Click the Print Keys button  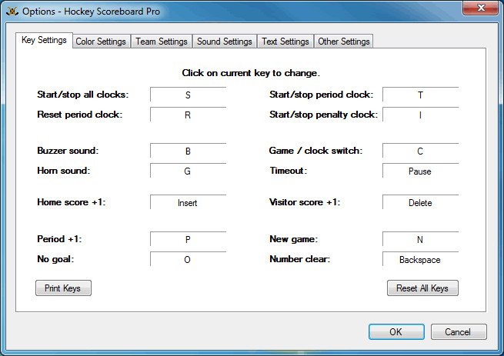coord(63,288)
